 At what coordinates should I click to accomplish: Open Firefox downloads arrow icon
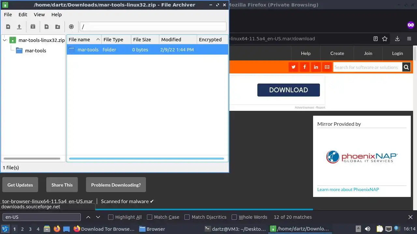(397, 39)
